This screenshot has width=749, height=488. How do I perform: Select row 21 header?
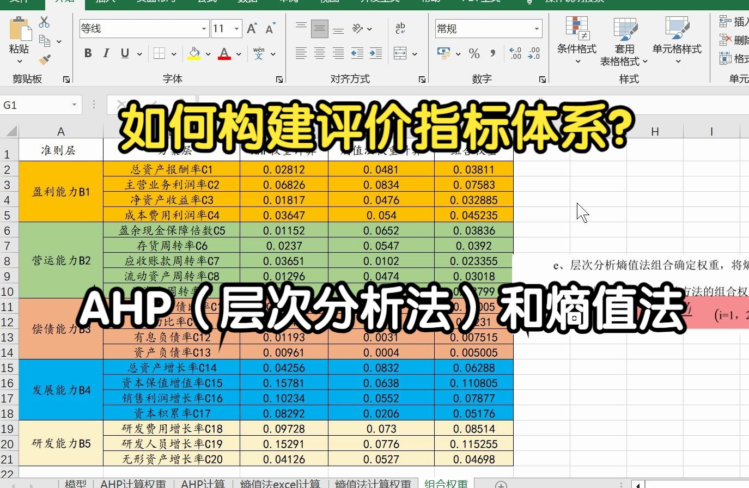click(x=8, y=459)
